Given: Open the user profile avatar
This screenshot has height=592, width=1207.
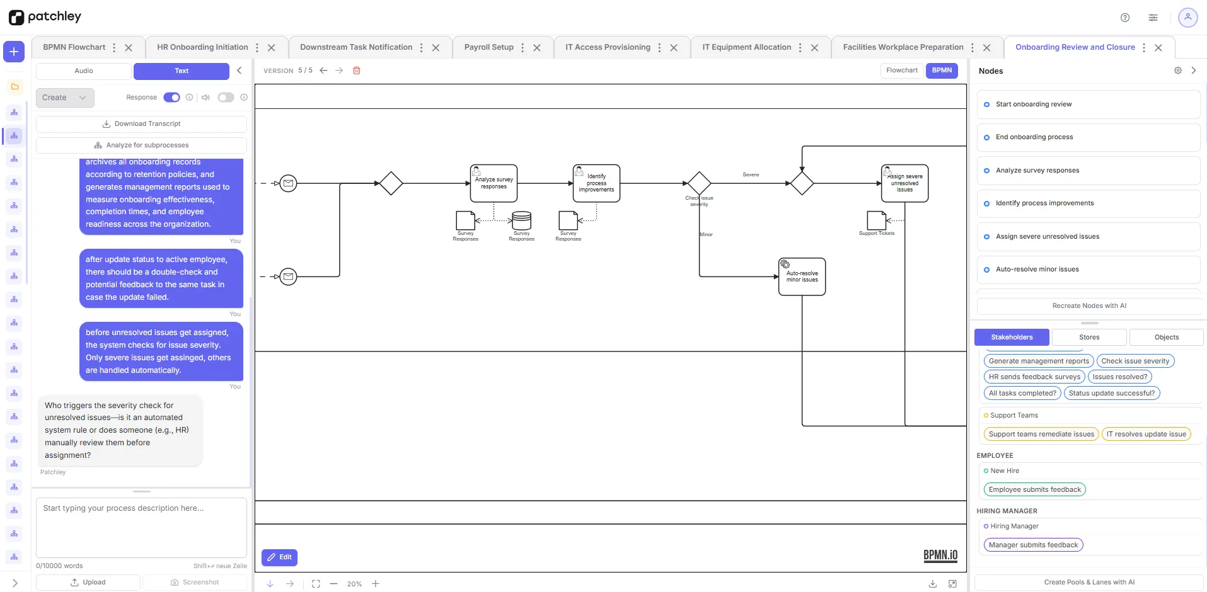Looking at the screenshot, I should [1187, 18].
